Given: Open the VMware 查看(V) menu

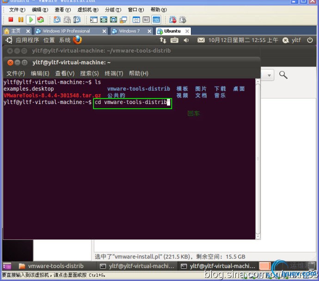Looking at the screenshot, I should click(63, 10).
